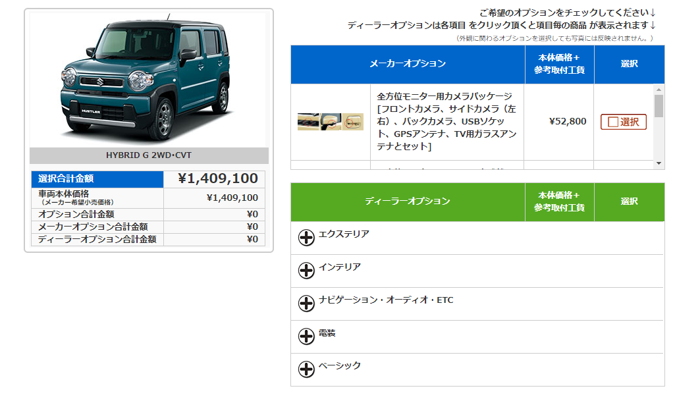Click the 選択合計金額 blue label

[97, 178]
